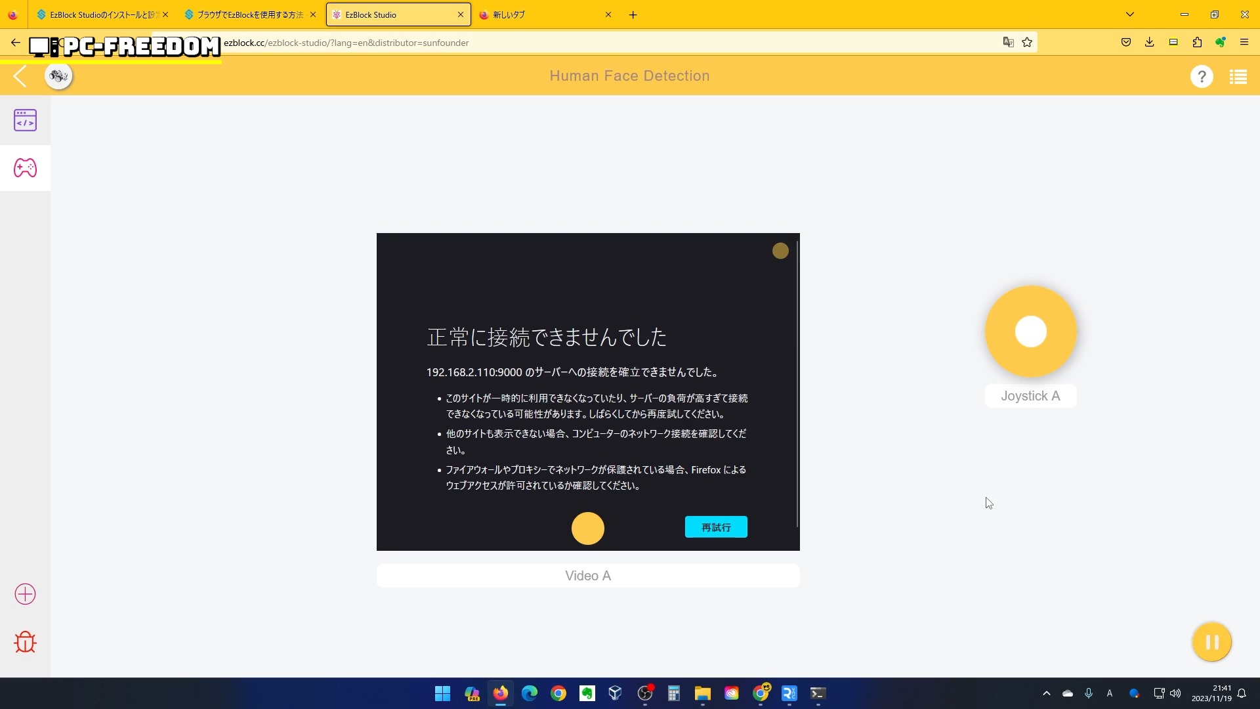Click the Video A label field

[x=588, y=576]
